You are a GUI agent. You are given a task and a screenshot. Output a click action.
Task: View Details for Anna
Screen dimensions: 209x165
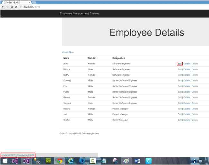point(186,64)
